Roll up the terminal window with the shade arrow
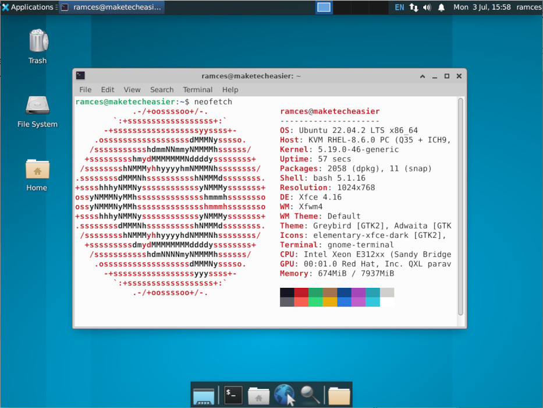 pos(422,76)
